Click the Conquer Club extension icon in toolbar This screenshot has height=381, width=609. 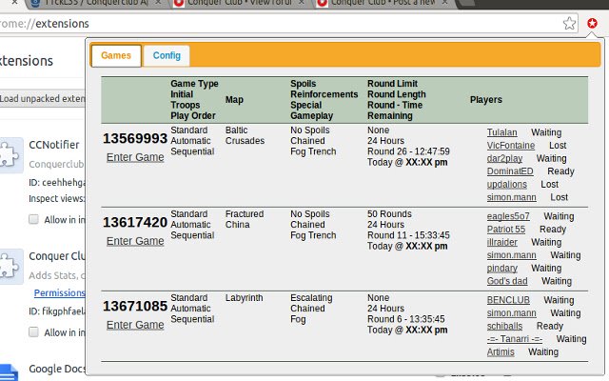(592, 23)
